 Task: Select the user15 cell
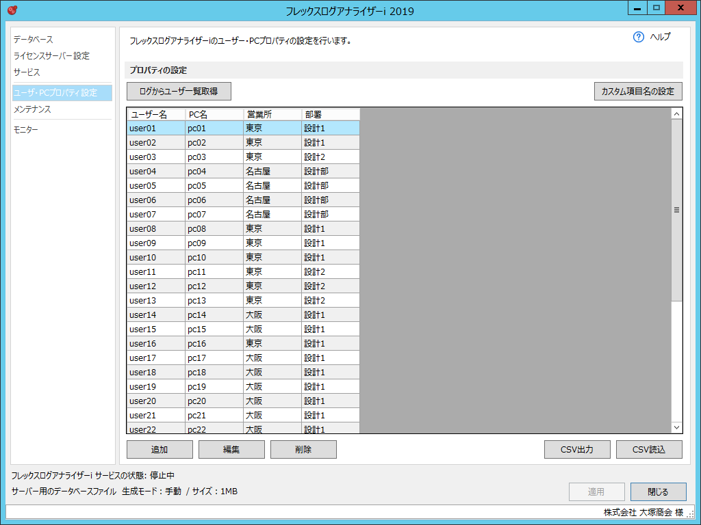156,329
